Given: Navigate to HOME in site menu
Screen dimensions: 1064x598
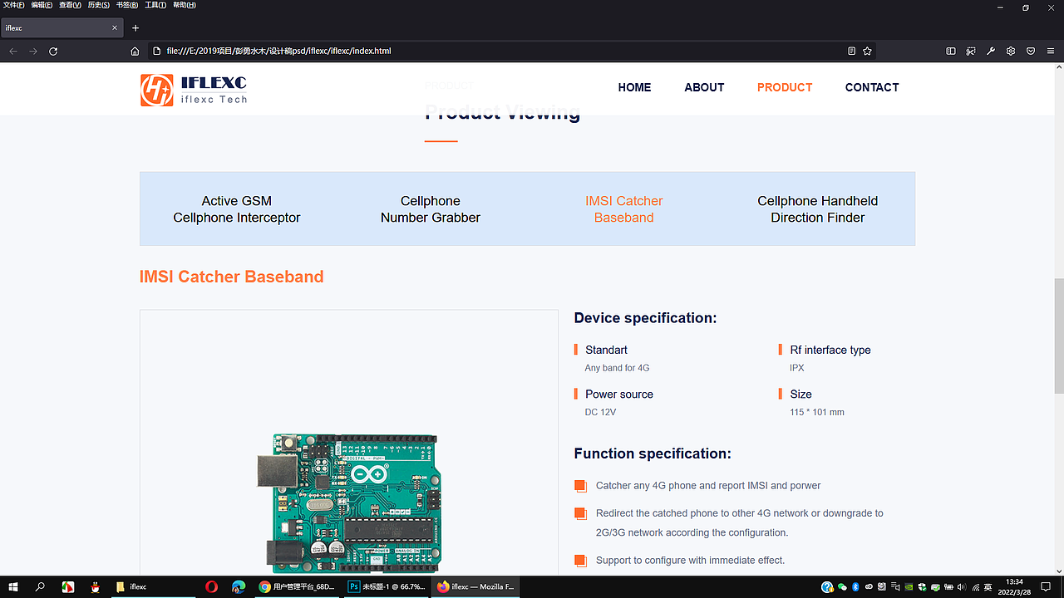Looking at the screenshot, I should point(634,87).
